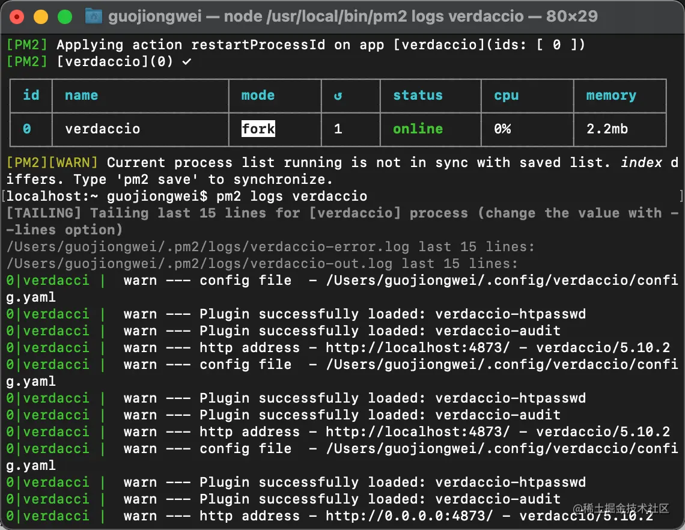Click the '-lines option)' text
Screen dimensions: 685x530
[64, 230]
